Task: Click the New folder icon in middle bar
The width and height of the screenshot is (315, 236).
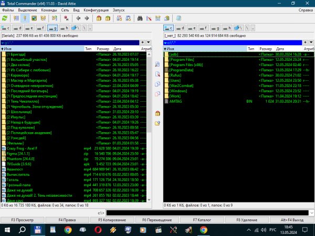Action: tap(157, 123)
